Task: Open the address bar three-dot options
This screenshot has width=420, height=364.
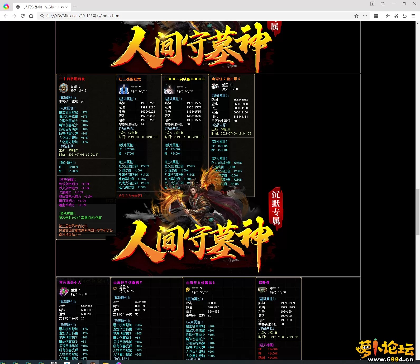Action: (365, 16)
